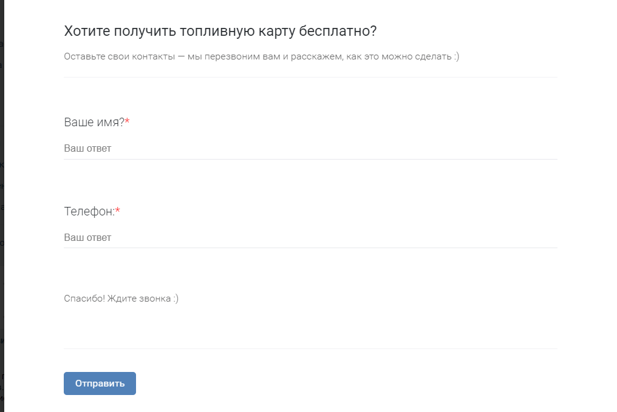Click the 'Спасибо! Ждите звонка :)' message
The height and width of the screenshot is (412, 617).
point(121,298)
